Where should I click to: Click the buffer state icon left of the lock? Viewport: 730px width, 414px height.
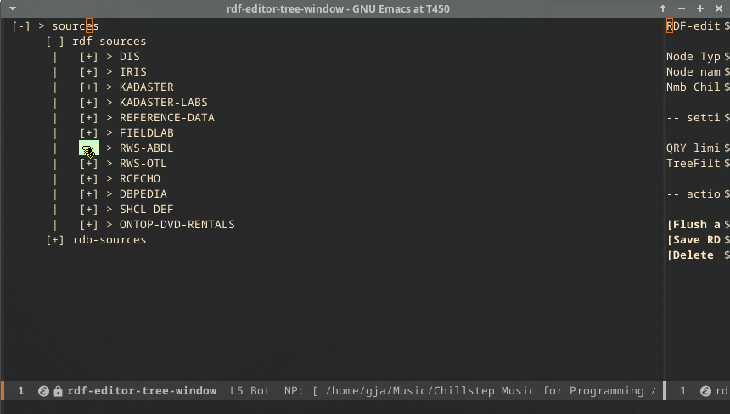43,391
